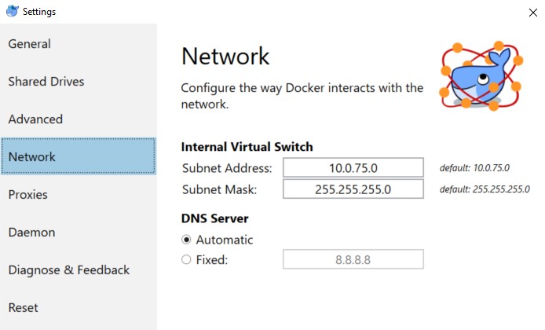This screenshot has height=330, width=545.
Task: Open the Daemon configuration tab
Action: (x=30, y=233)
